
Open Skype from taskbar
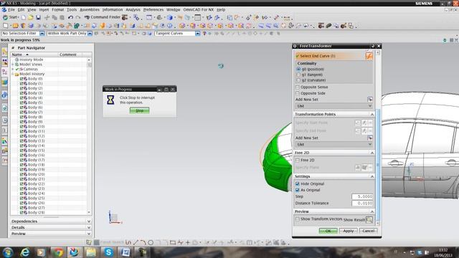tap(108, 252)
